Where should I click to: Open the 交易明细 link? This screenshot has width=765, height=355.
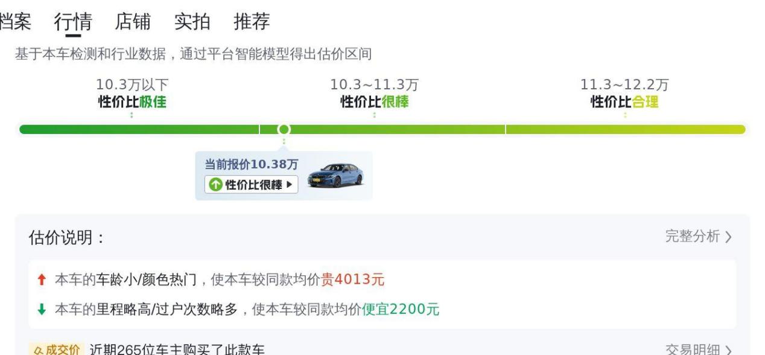pos(692,350)
